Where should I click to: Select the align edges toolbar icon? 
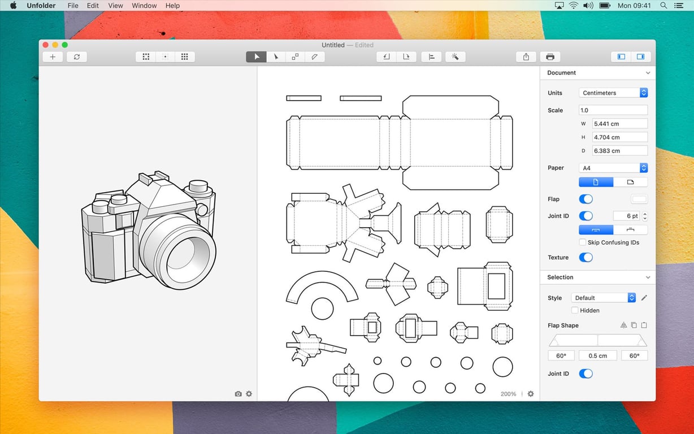431,57
